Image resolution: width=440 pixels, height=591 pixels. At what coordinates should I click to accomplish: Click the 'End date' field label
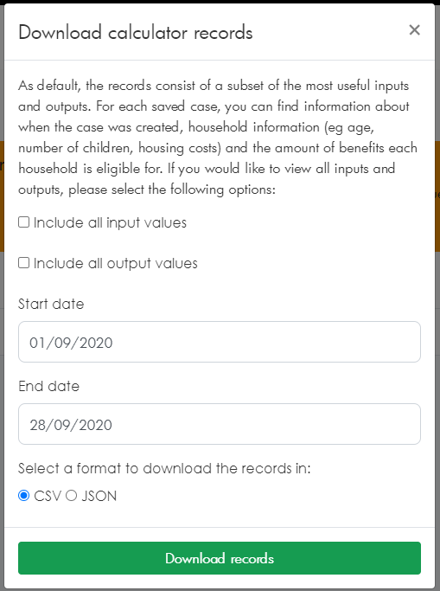pos(49,386)
